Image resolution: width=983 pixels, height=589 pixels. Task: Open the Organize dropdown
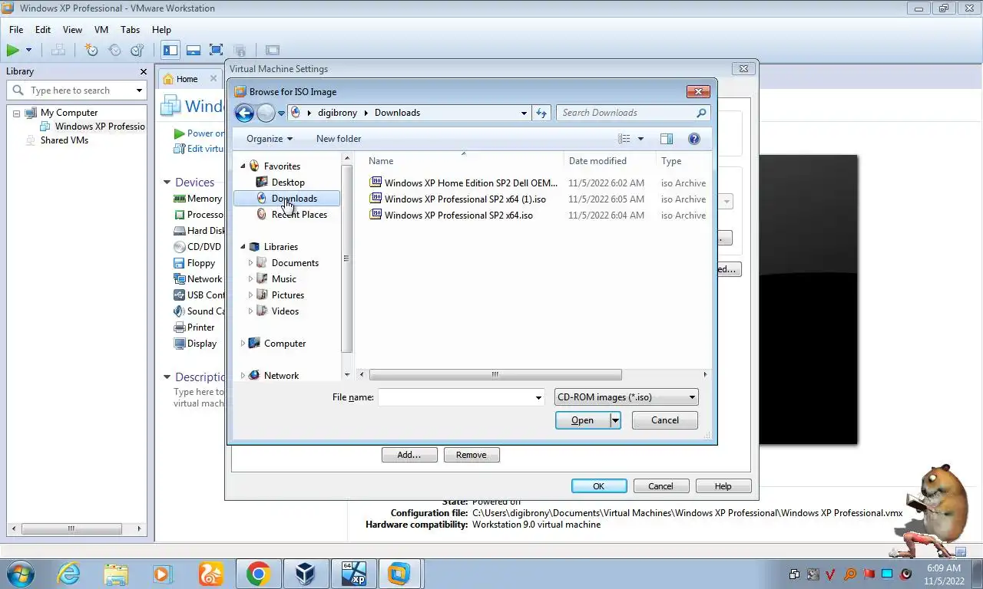269,139
